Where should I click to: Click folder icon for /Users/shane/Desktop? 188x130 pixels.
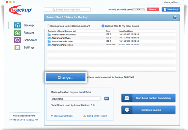click(x=49, y=45)
